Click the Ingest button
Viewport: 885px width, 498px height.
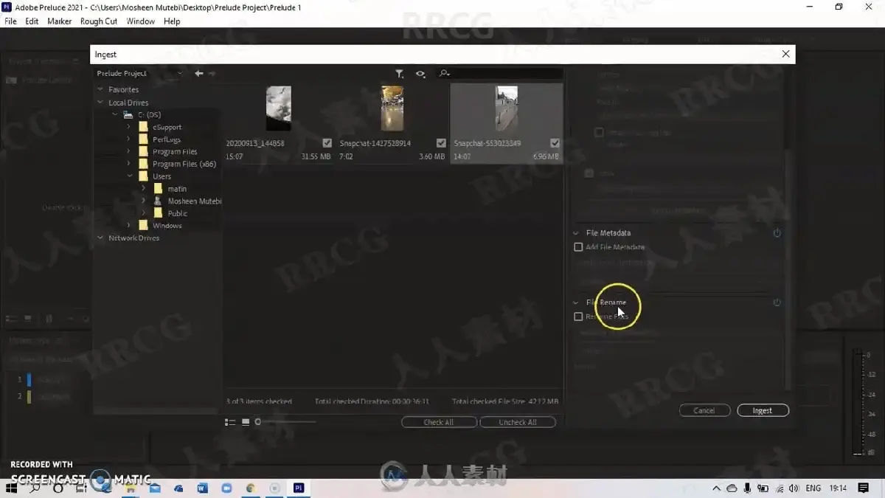763,410
